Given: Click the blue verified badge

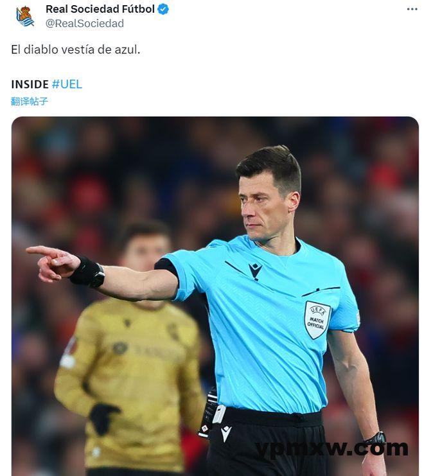Looking at the screenshot, I should (x=164, y=10).
